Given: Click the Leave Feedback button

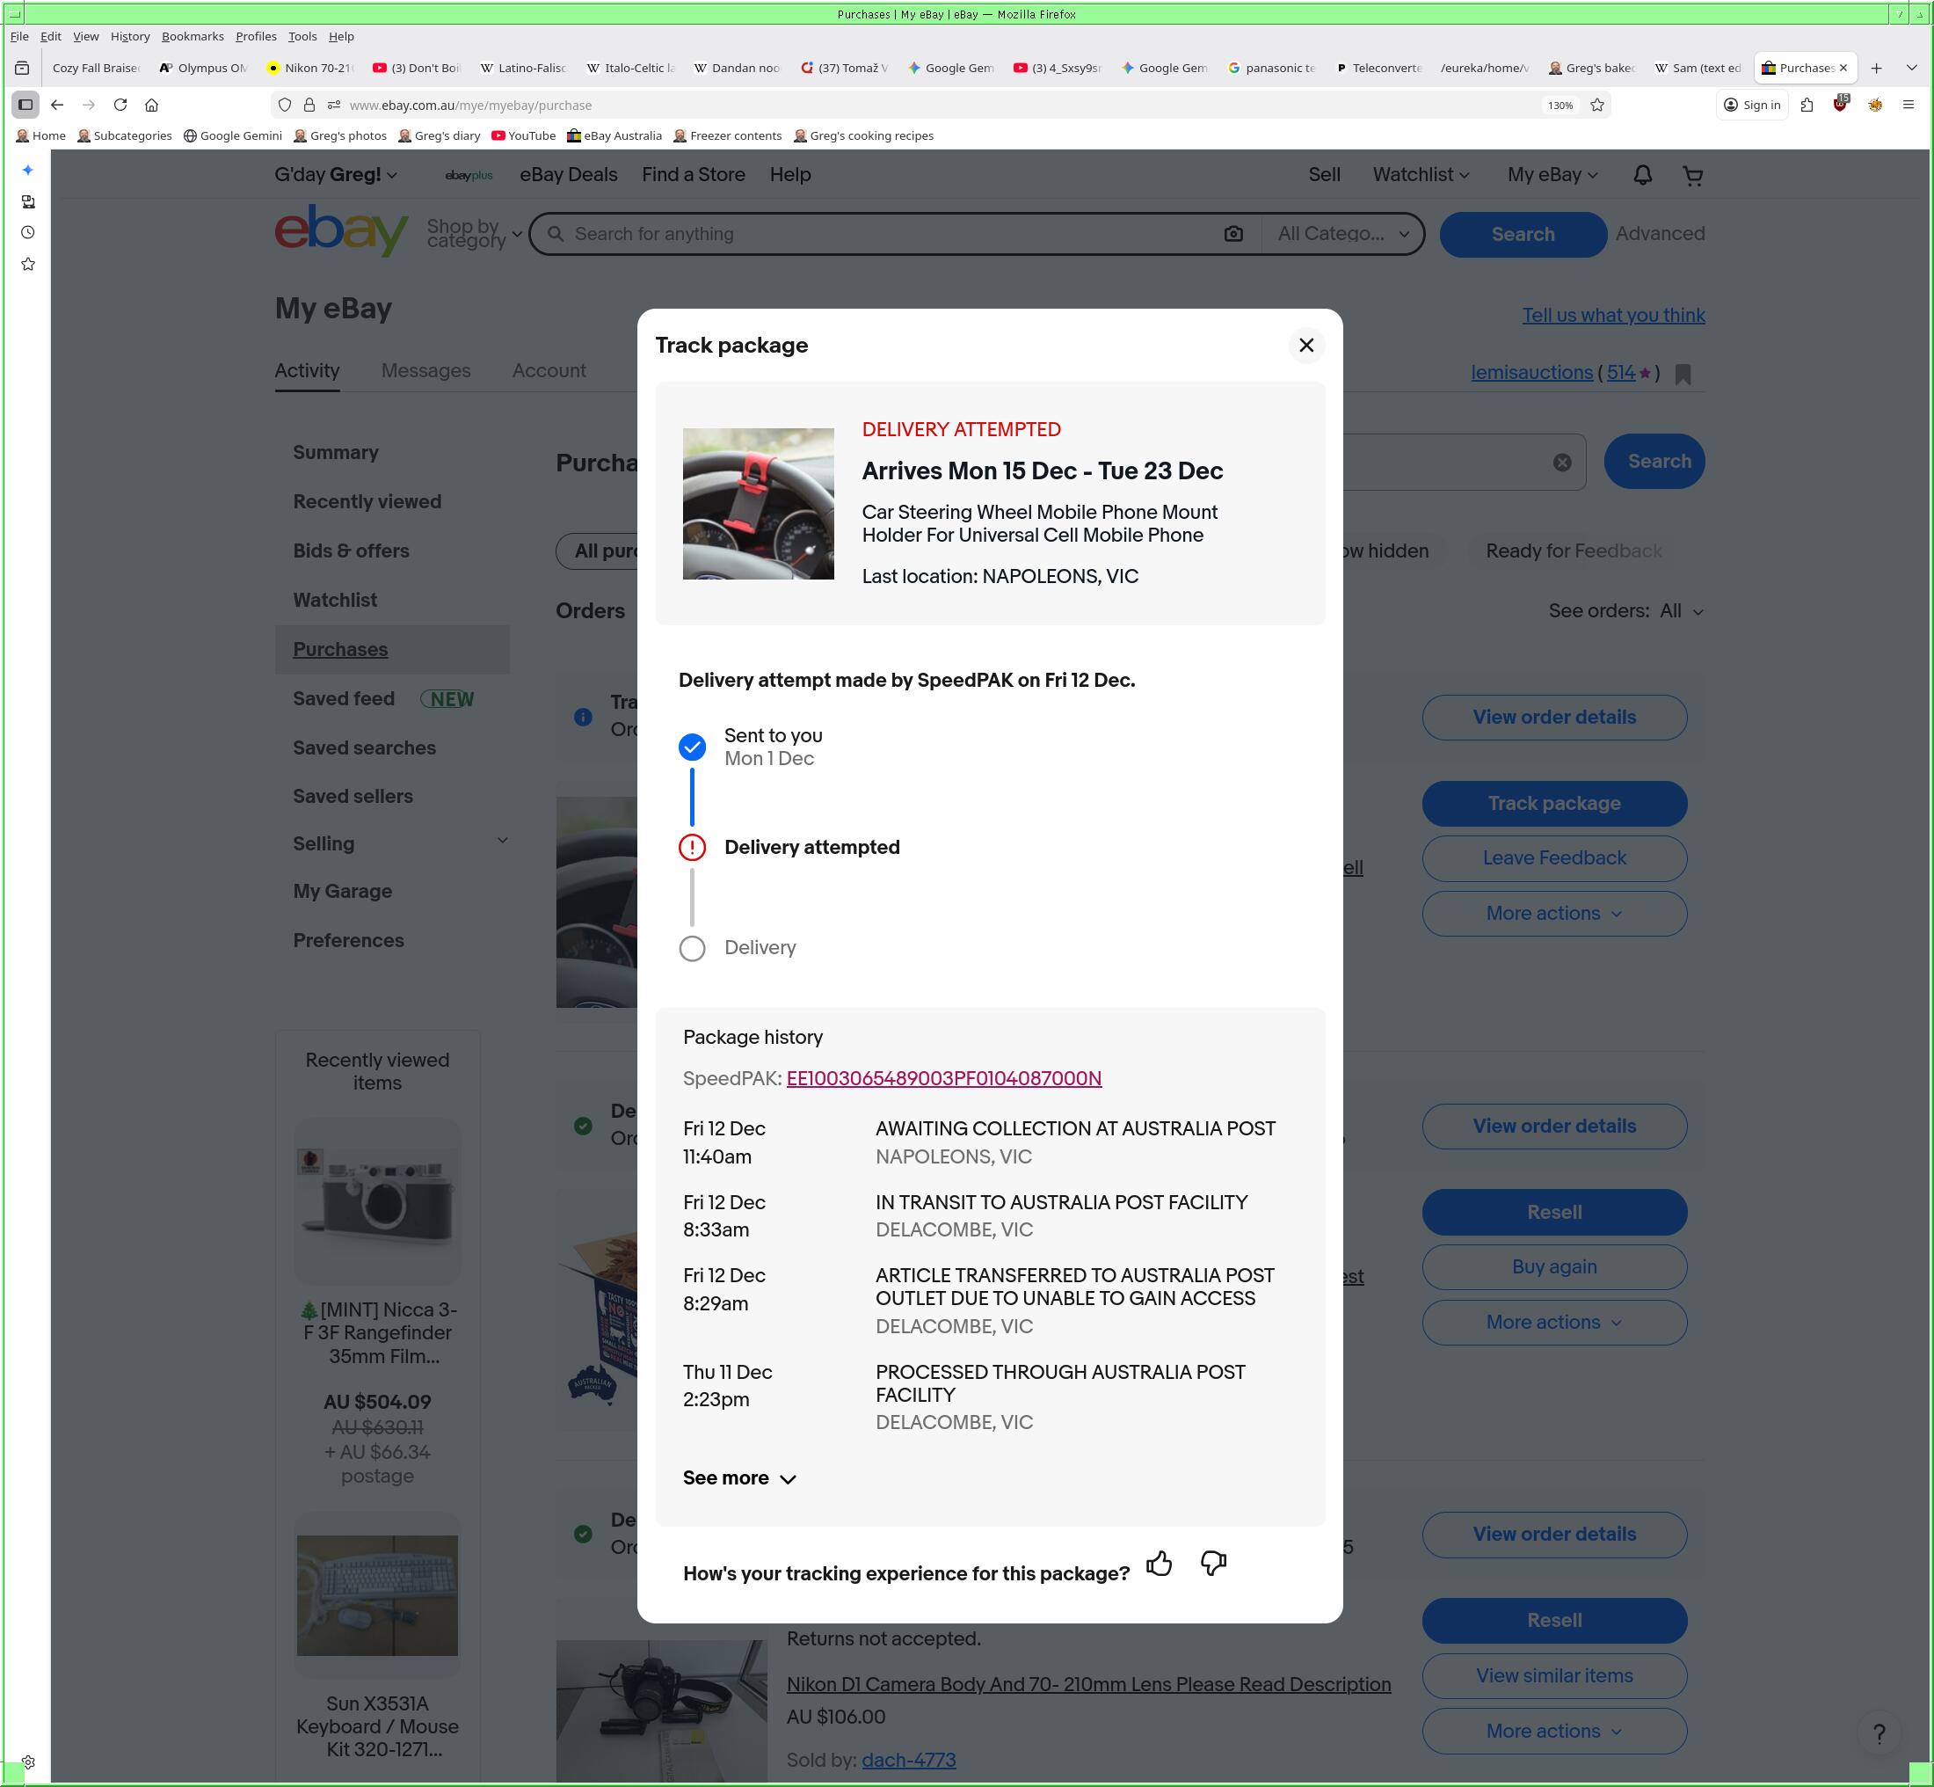Looking at the screenshot, I should pos(1554,857).
